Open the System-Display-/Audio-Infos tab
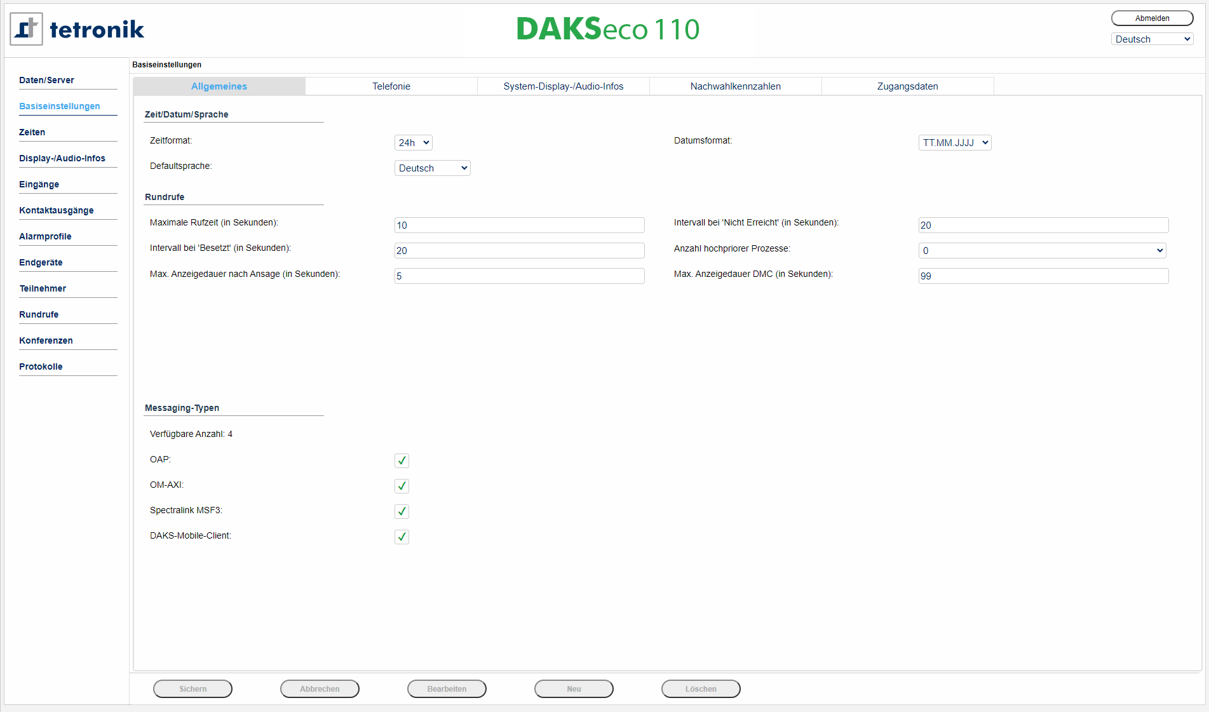Viewport: 1209px width, 712px height. pyautogui.click(x=564, y=86)
